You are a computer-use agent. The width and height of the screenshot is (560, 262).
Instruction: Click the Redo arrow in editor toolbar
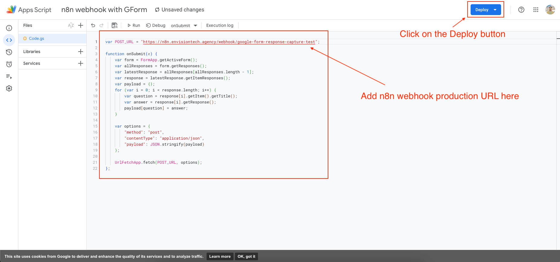click(101, 25)
